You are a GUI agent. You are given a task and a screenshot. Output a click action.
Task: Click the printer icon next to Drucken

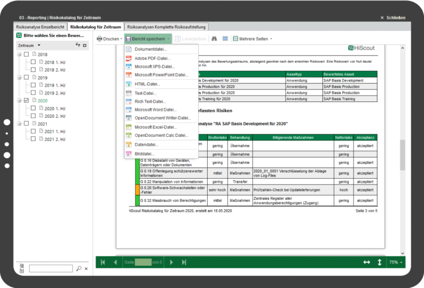[x=100, y=39]
